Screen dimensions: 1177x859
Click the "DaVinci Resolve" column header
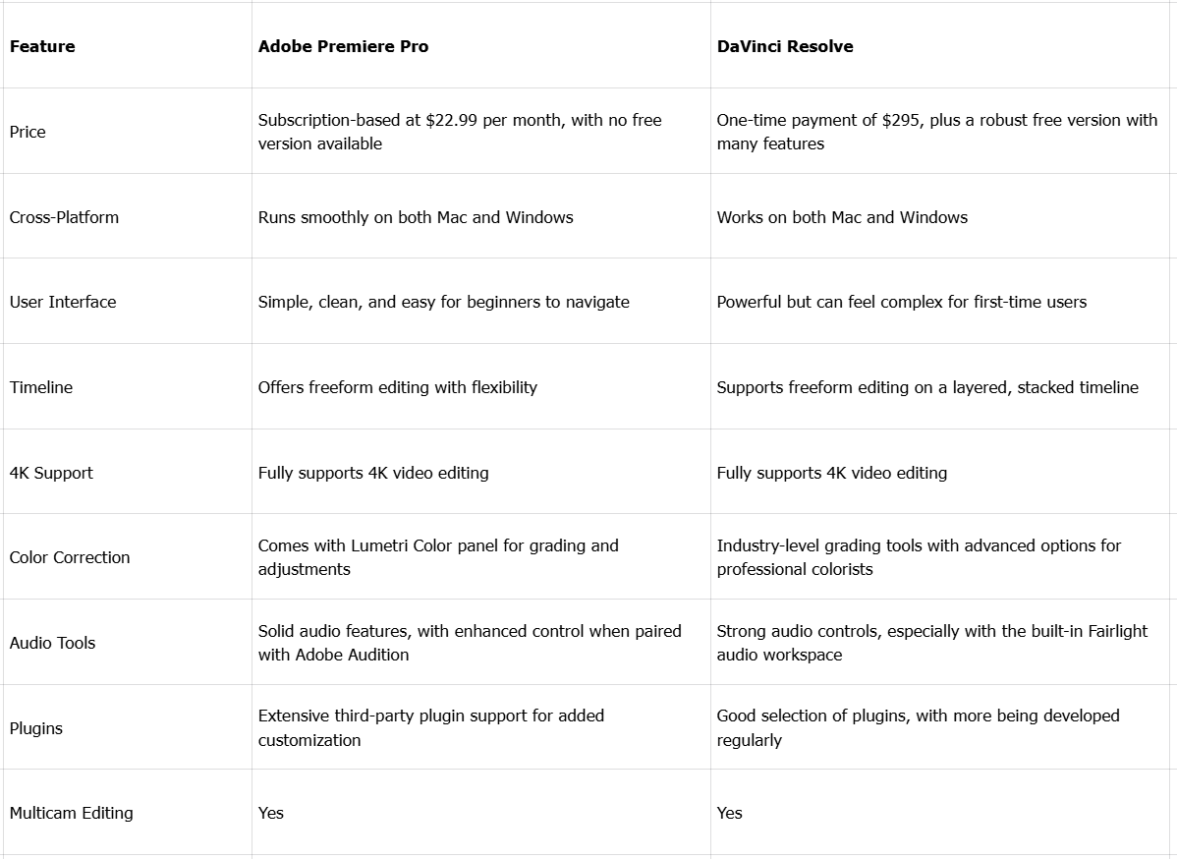pos(784,46)
